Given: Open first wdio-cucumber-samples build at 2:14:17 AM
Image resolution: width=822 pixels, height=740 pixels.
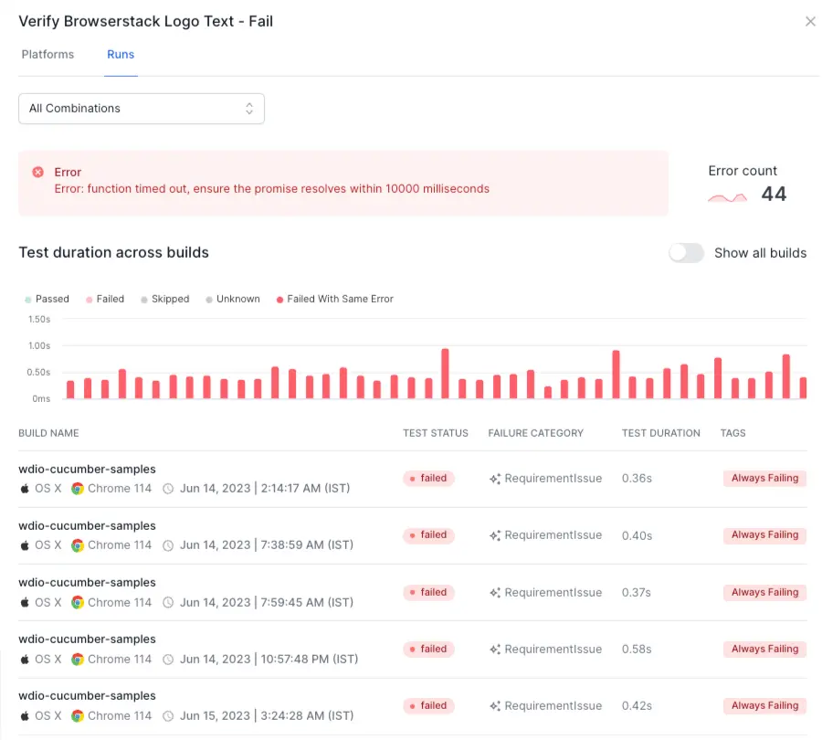Looking at the screenshot, I should 87,470.
